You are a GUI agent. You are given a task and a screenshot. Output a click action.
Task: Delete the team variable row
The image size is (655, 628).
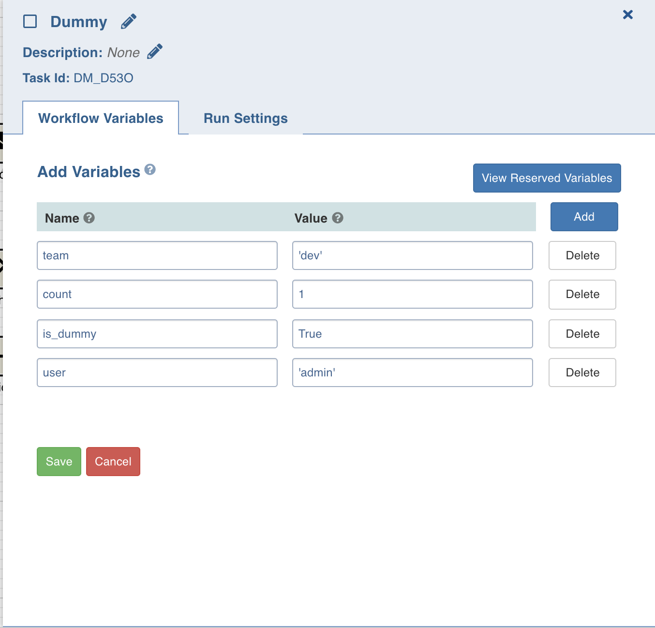coord(582,255)
